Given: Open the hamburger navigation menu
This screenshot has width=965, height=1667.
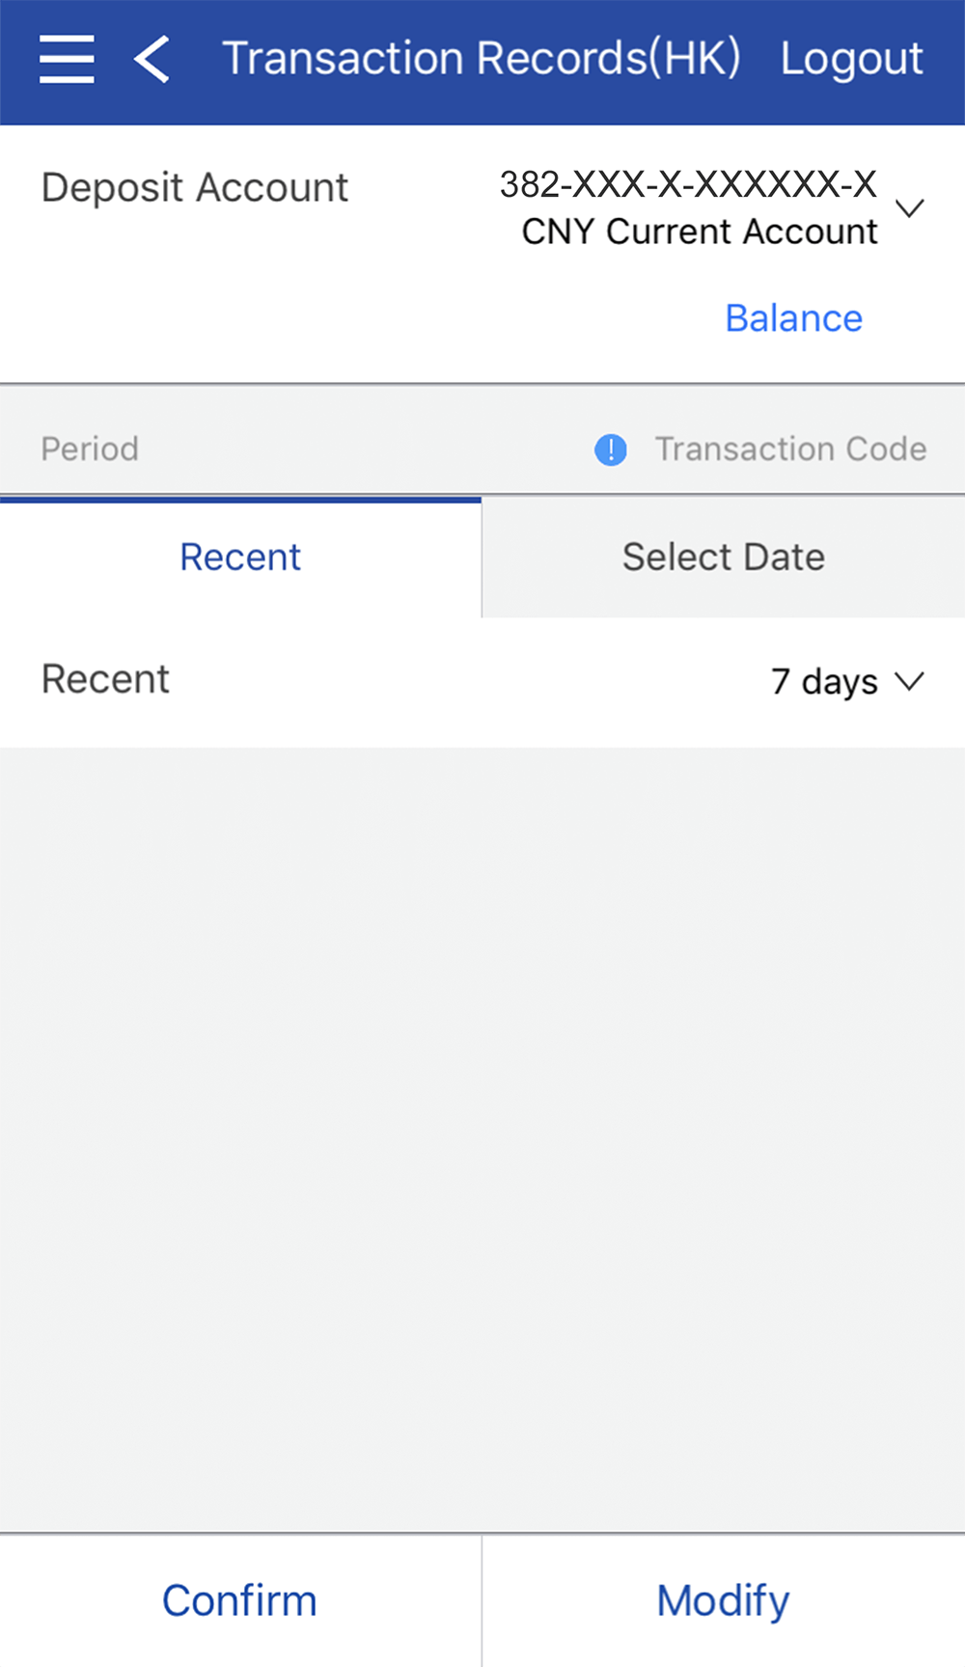Looking at the screenshot, I should (x=67, y=59).
